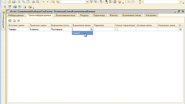185x104 pixels.
Task: Open dropdown arrow beside the info icon
Action: tap(123, 3)
